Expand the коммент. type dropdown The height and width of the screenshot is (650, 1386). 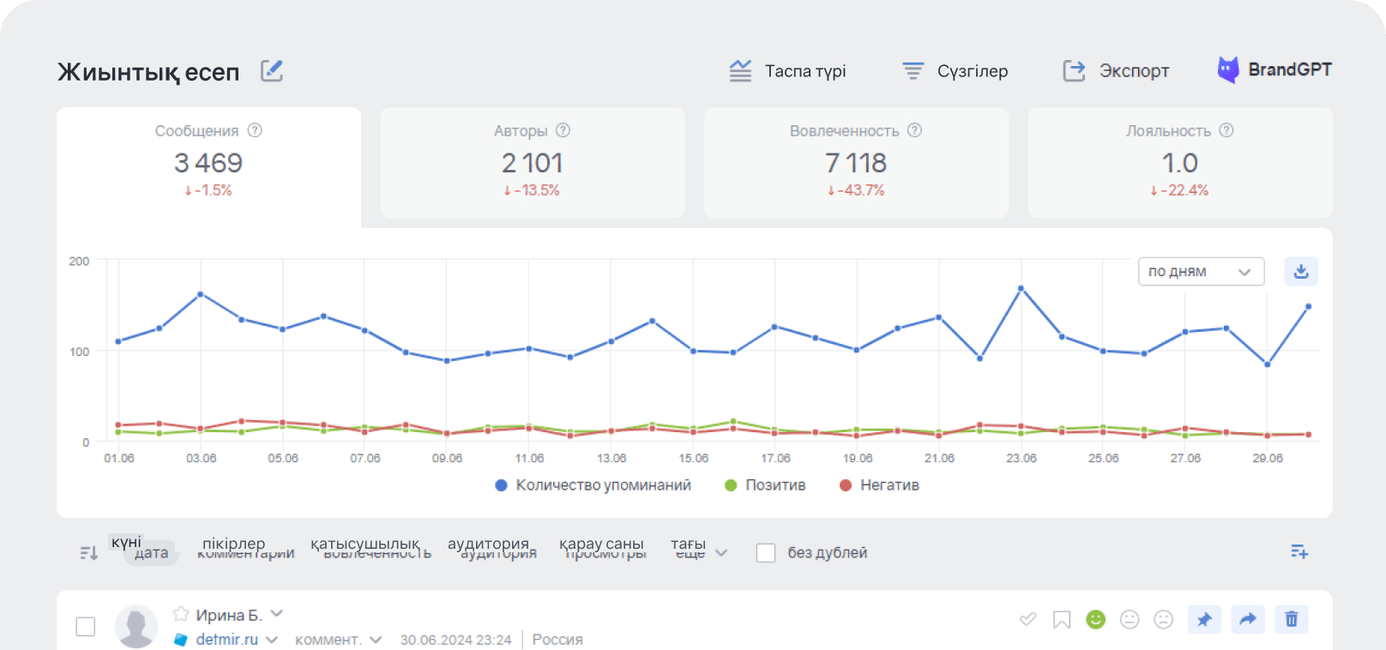point(376,640)
